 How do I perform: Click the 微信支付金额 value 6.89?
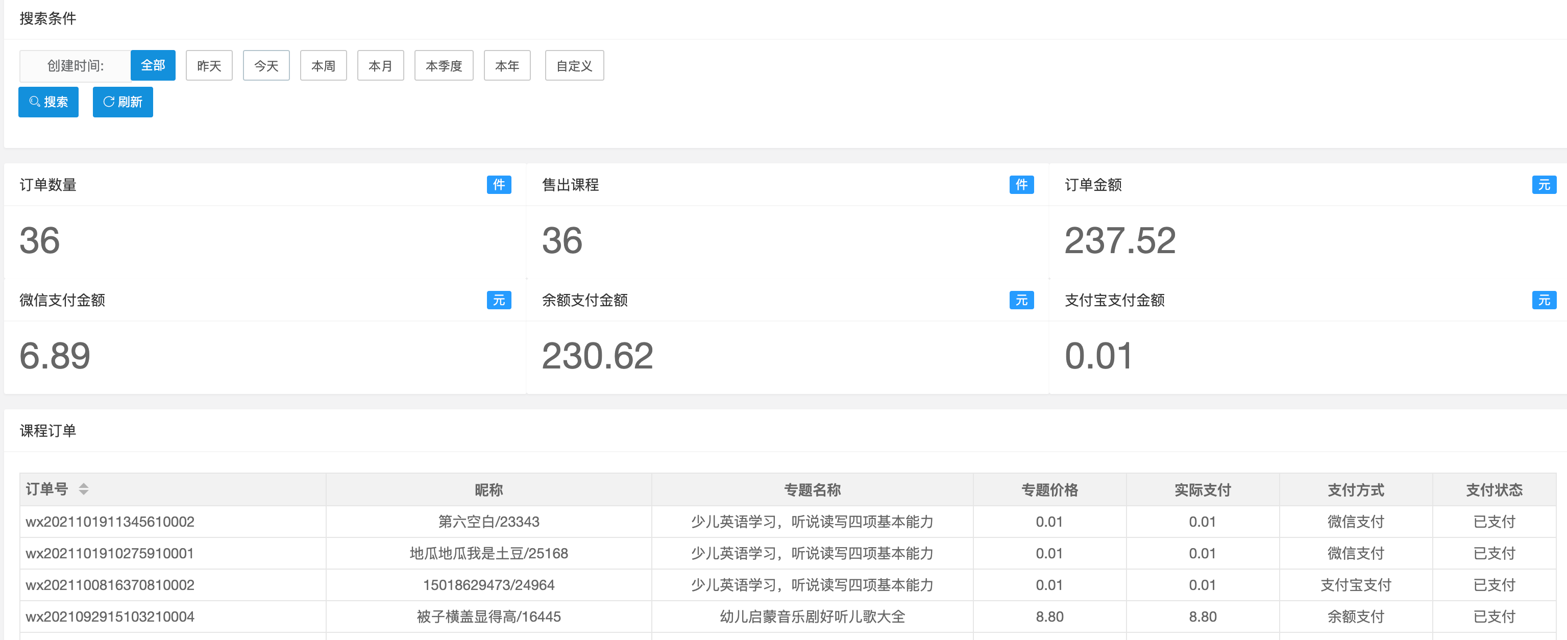(x=55, y=356)
